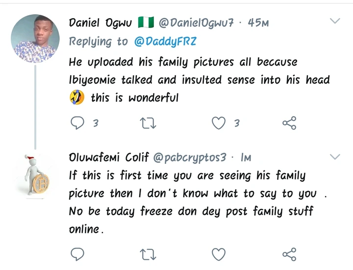The height and width of the screenshot is (270, 353).
Task: Reply to Oluwafemi Colif's tweet
Action: click(x=77, y=254)
